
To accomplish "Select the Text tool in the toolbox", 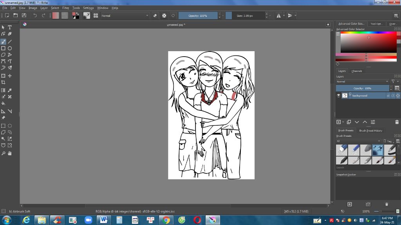I will click(x=10, y=27).
